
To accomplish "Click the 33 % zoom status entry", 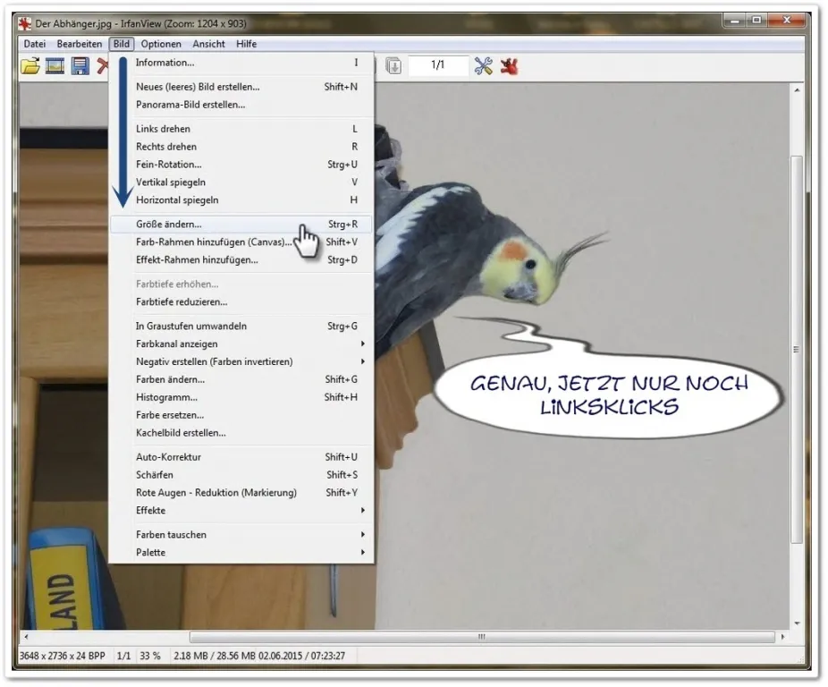I will [150, 656].
